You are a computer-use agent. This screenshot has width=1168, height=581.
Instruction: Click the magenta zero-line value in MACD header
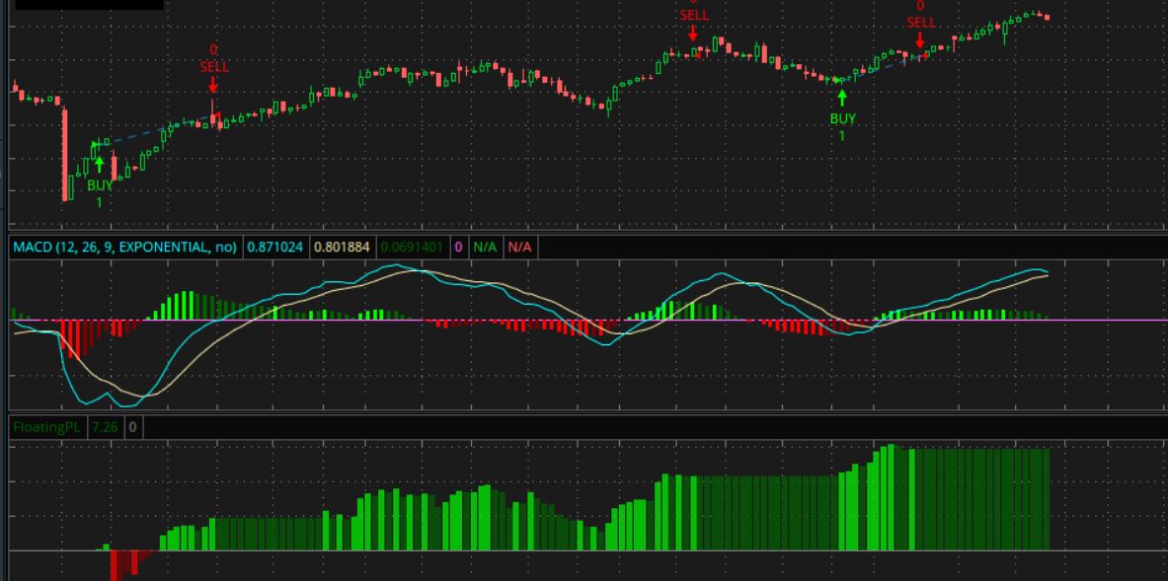pos(458,247)
